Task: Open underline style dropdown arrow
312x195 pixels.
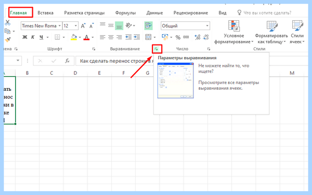Action: pyautogui.click(x=47, y=37)
